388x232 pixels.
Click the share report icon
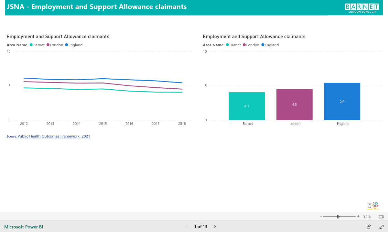369,226
